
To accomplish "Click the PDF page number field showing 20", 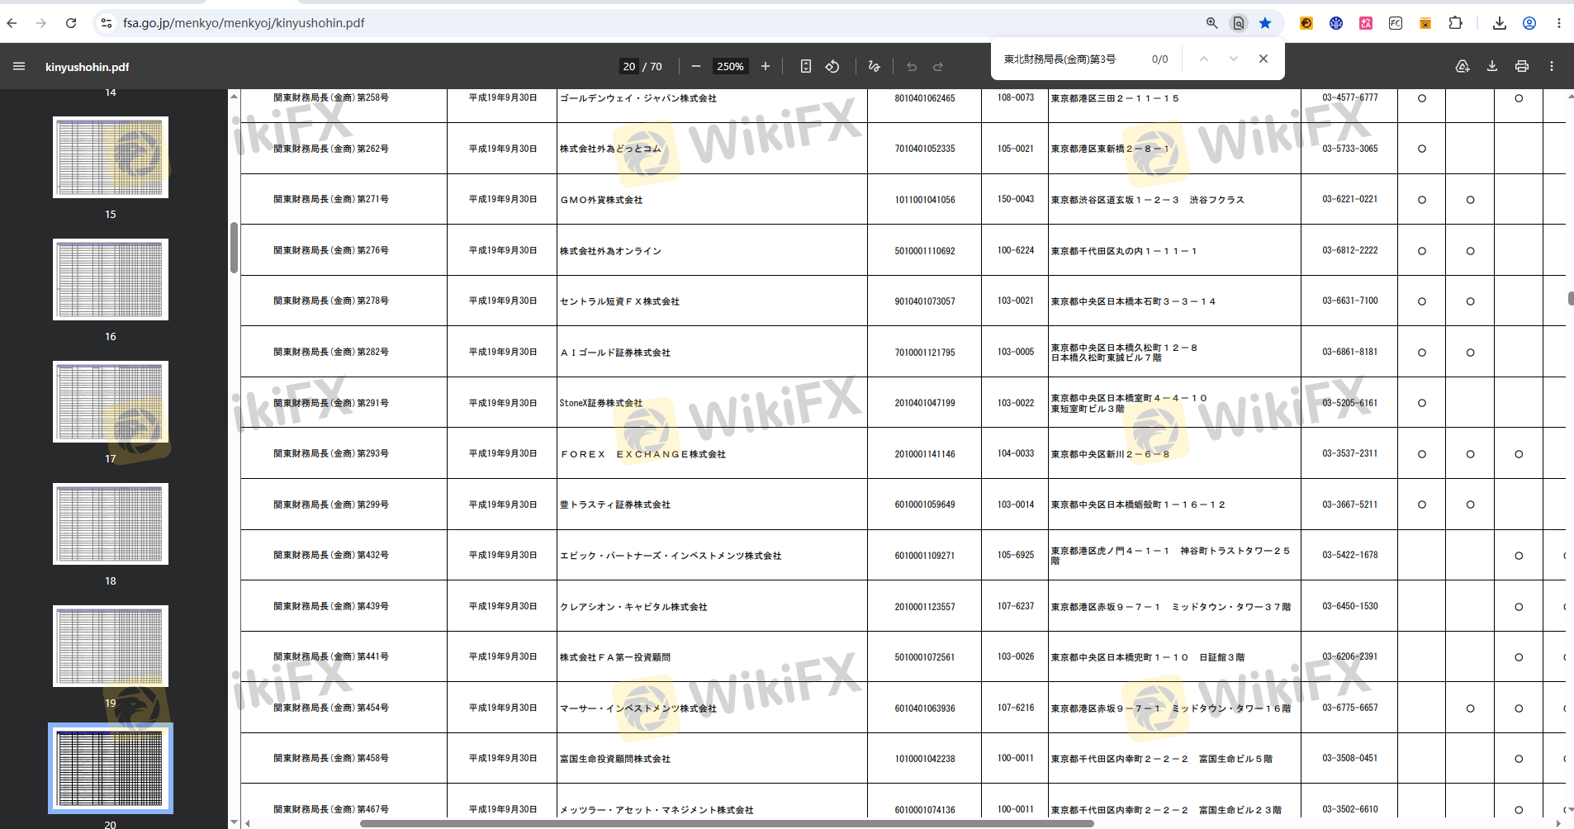I will tap(629, 66).
